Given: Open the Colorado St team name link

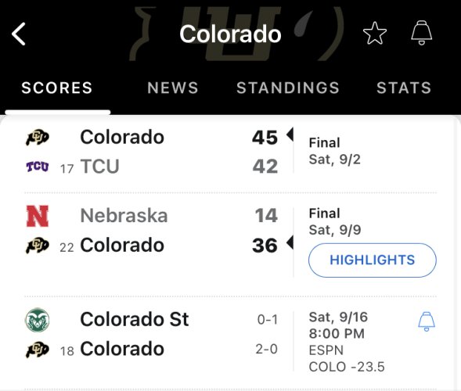Looking at the screenshot, I should [x=135, y=319].
